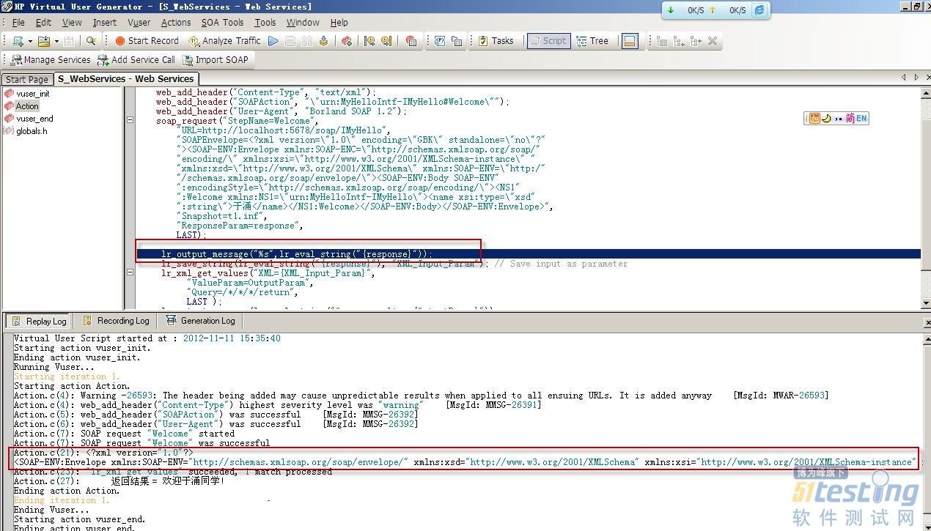The height and width of the screenshot is (531, 931).
Task: Toggle the Output window icon
Action: click(x=629, y=41)
